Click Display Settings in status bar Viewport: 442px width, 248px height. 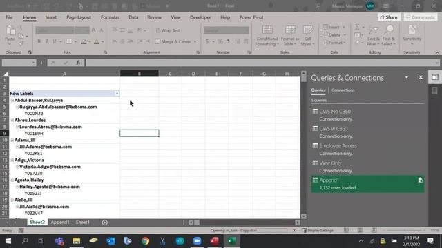318,231
